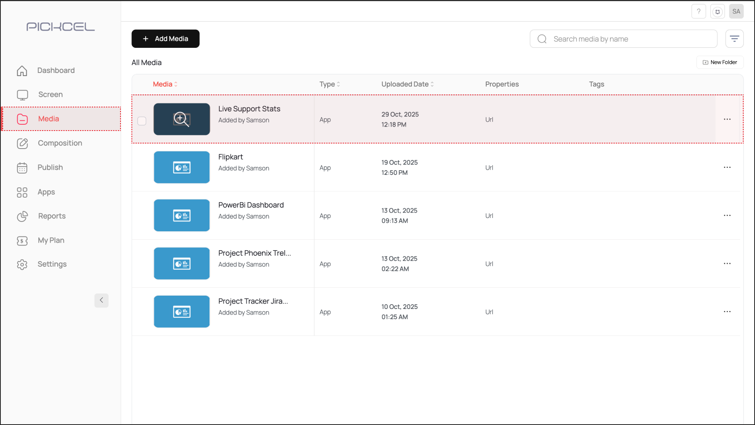Screen dimensions: 755x425
Task: Open the My Plan menu item
Action: pyautogui.click(x=51, y=240)
